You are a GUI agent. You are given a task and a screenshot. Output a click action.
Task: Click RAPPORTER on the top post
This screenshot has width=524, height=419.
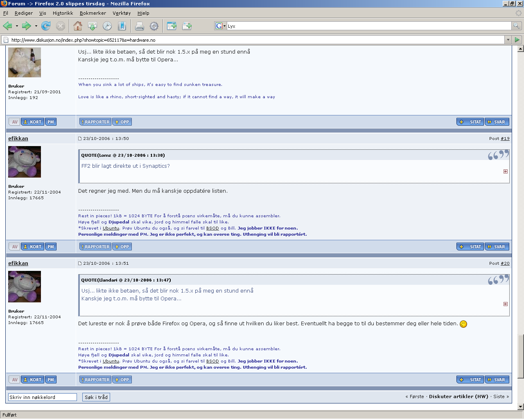[x=95, y=122]
